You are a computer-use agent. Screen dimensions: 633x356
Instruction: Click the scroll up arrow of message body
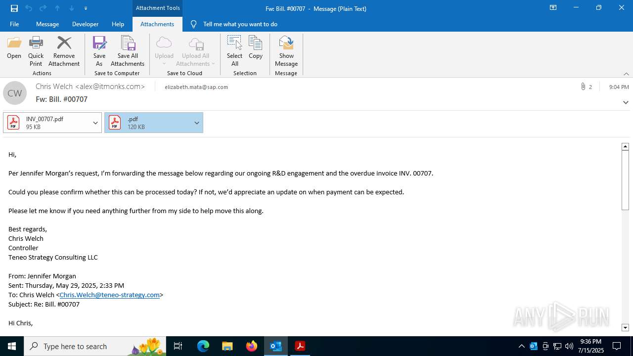[x=625, y=146]
